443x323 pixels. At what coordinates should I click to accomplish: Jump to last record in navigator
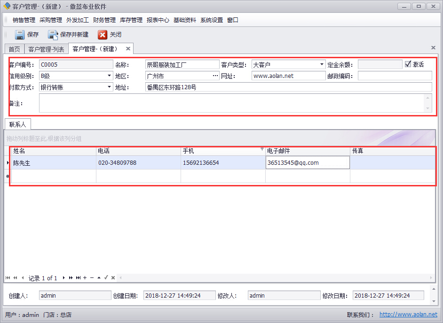coord(78,278)
